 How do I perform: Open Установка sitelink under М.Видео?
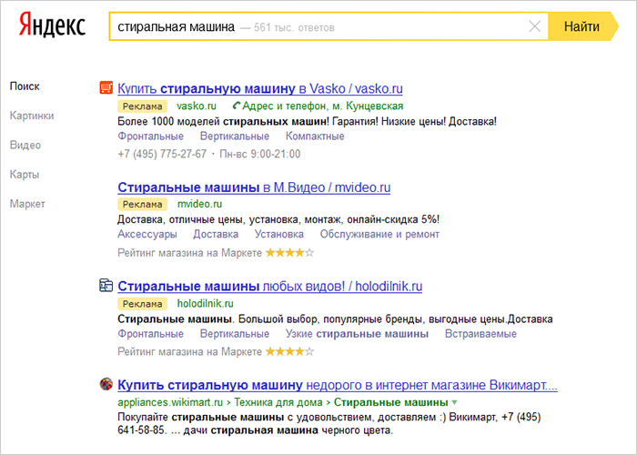pyautogui.click(x=279, y=235)
